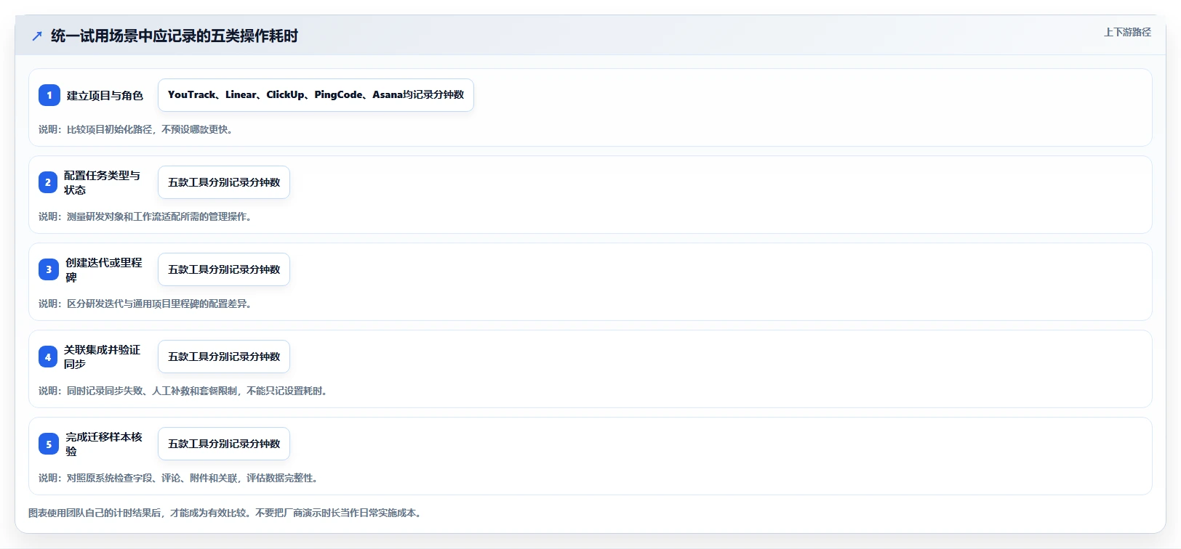The width and height of the screenshot is (1181, 549).
Task: Click the note 对照原系统检查字段
Action: pos(179,478)
